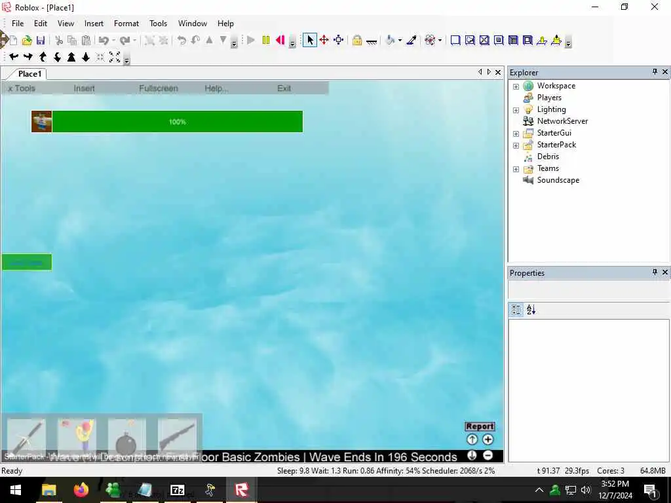Click the Material atom icon
This screenshot has width=671, height=503.
[430, 40]
